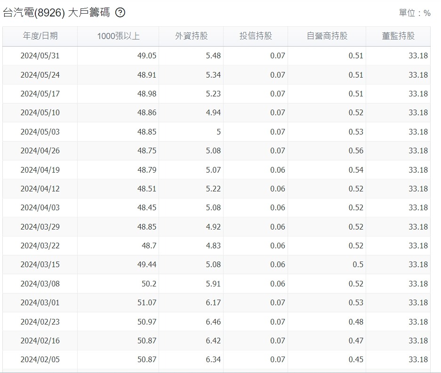Viewport: 441px width, 373px height.
Task: Click the 2024/03/08 date cell
Action: tap(40, 284)
